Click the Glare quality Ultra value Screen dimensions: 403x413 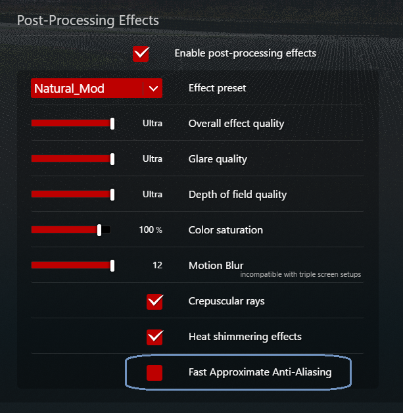click(153, 158)
